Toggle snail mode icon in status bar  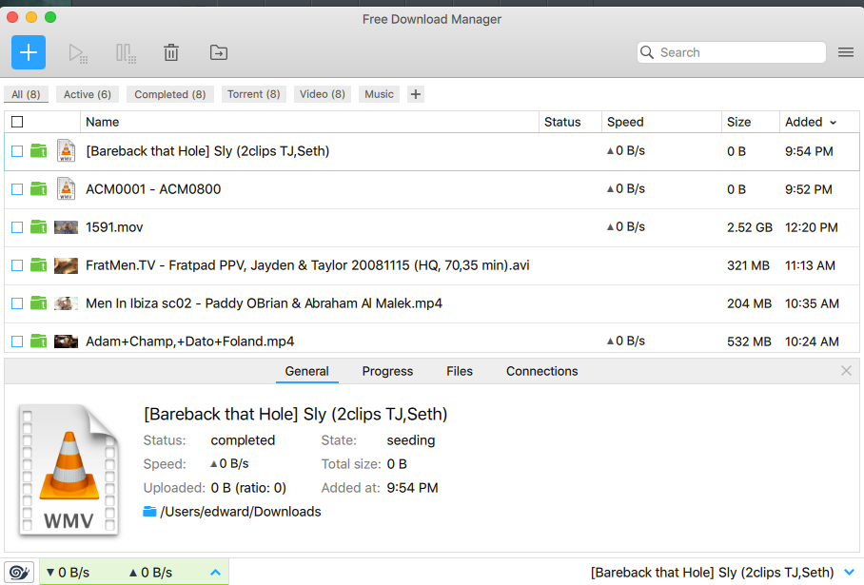click(21, 572)
